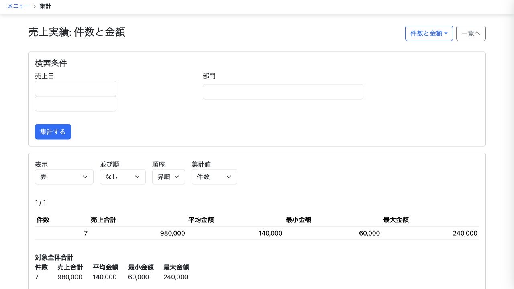Click the 対象全体合計 heading

pyautogui.click(x=54, y=258)
